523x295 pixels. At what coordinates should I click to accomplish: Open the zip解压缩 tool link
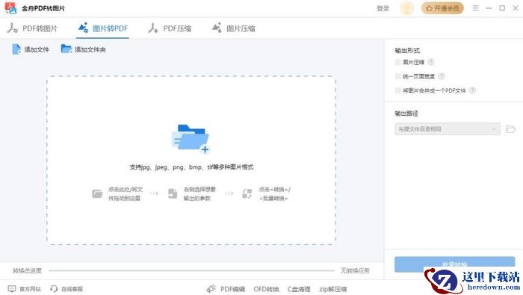tap(333, 289)
